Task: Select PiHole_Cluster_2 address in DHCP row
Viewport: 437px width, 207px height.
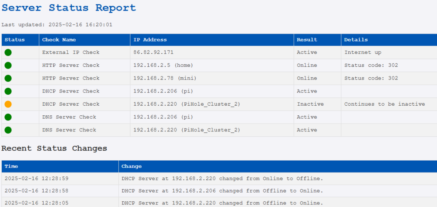Action: tap(187, 104)
